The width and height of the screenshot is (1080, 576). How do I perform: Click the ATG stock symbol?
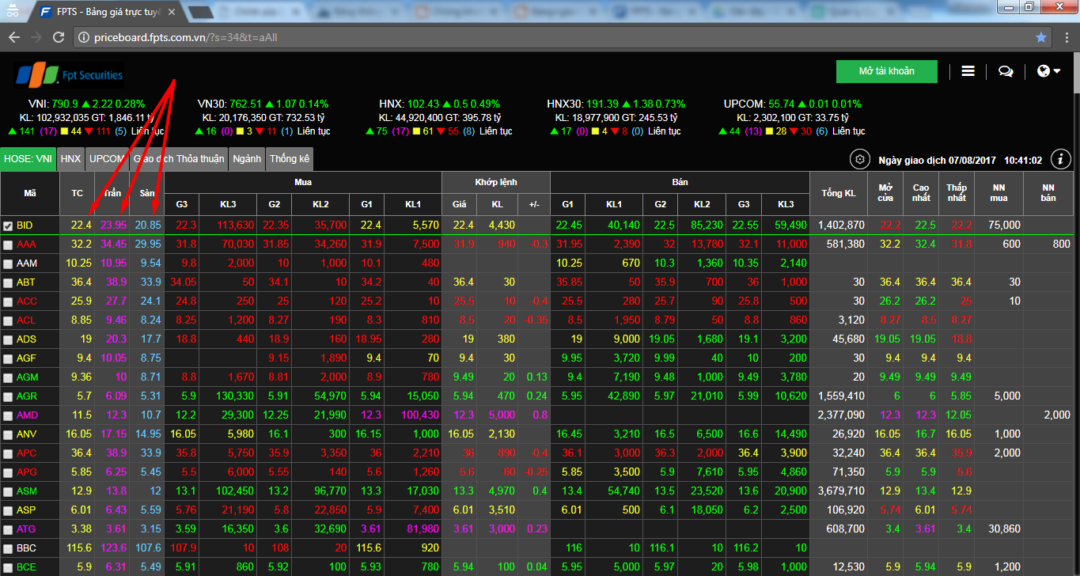26,529
